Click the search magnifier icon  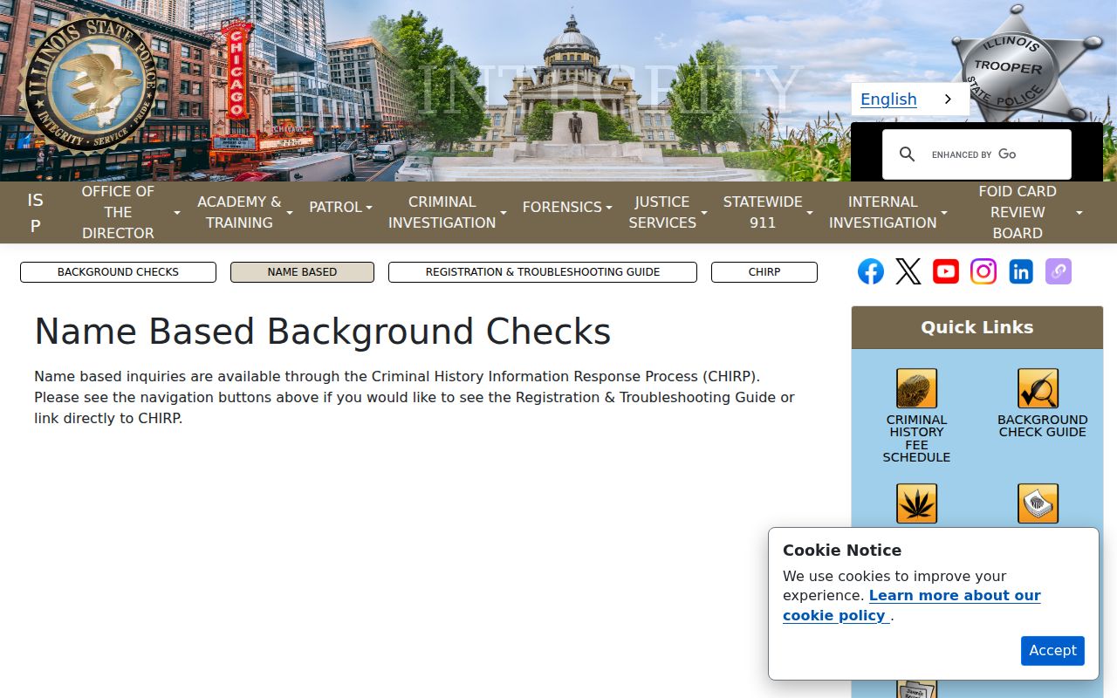pyautogui.click(x=907, y=154)
